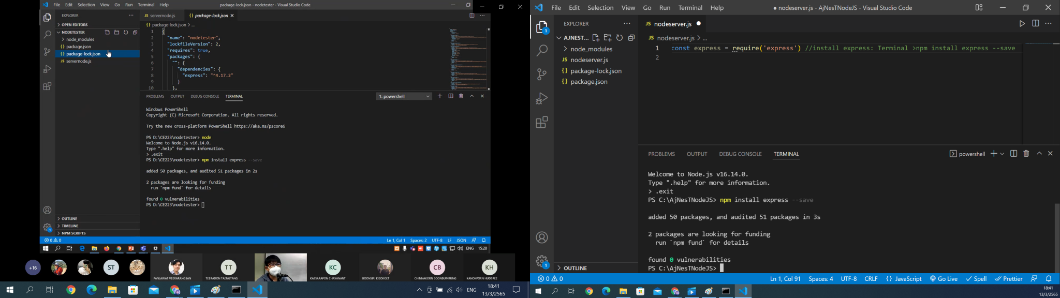Open the "1: powershell" terminal dropdown

pos(404,96)
